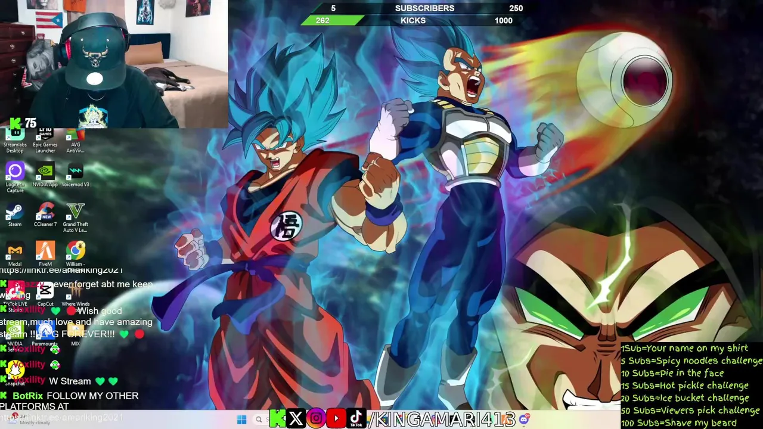Open the Streamlabs Desktop shortcut
Image resolution: width=763 pixels, height=429 pixels.
[x=15, y=141]
